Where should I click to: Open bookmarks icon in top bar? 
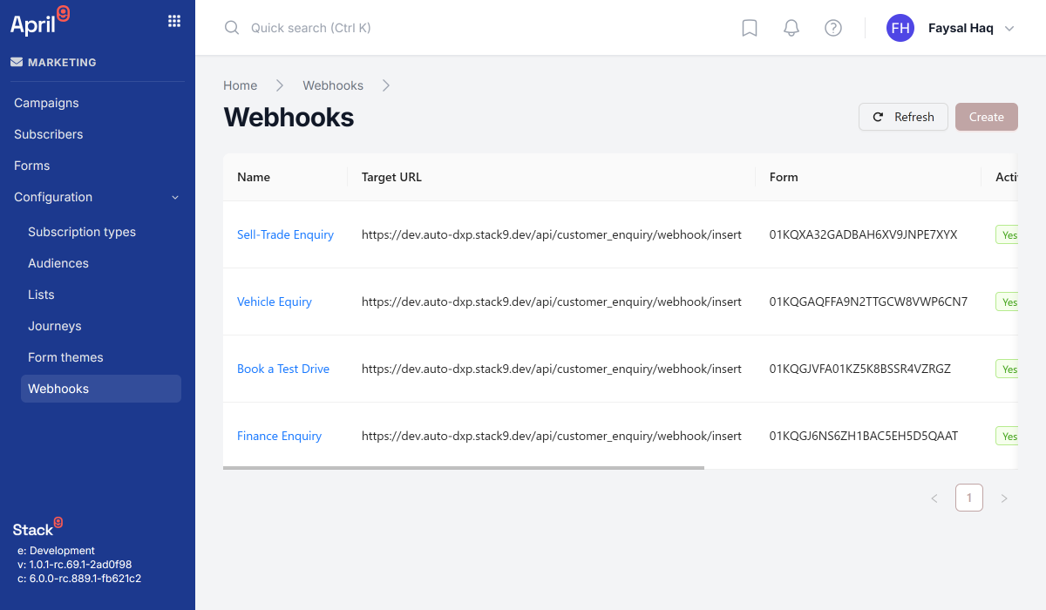(x=750, y=28)
